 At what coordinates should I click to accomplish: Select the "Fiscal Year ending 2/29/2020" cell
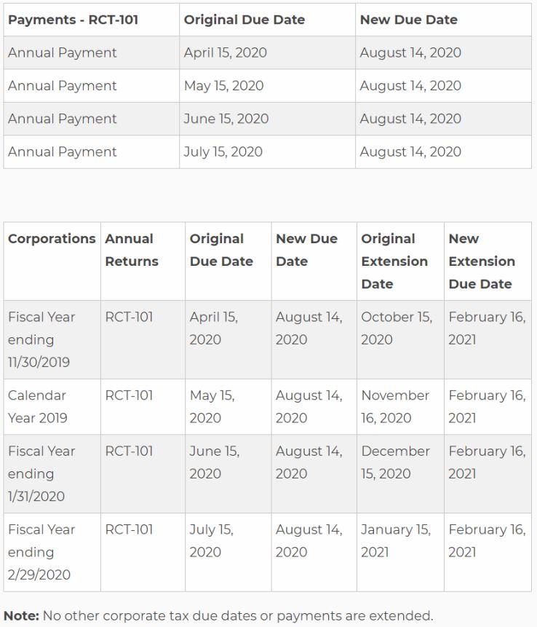[x=41, y=552]
